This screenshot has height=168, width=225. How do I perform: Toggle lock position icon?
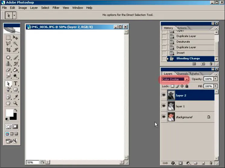pyautogui.click(x=182, y=86)
